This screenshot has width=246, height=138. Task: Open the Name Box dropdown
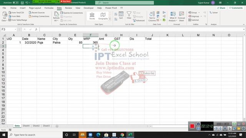pos(15,30)
